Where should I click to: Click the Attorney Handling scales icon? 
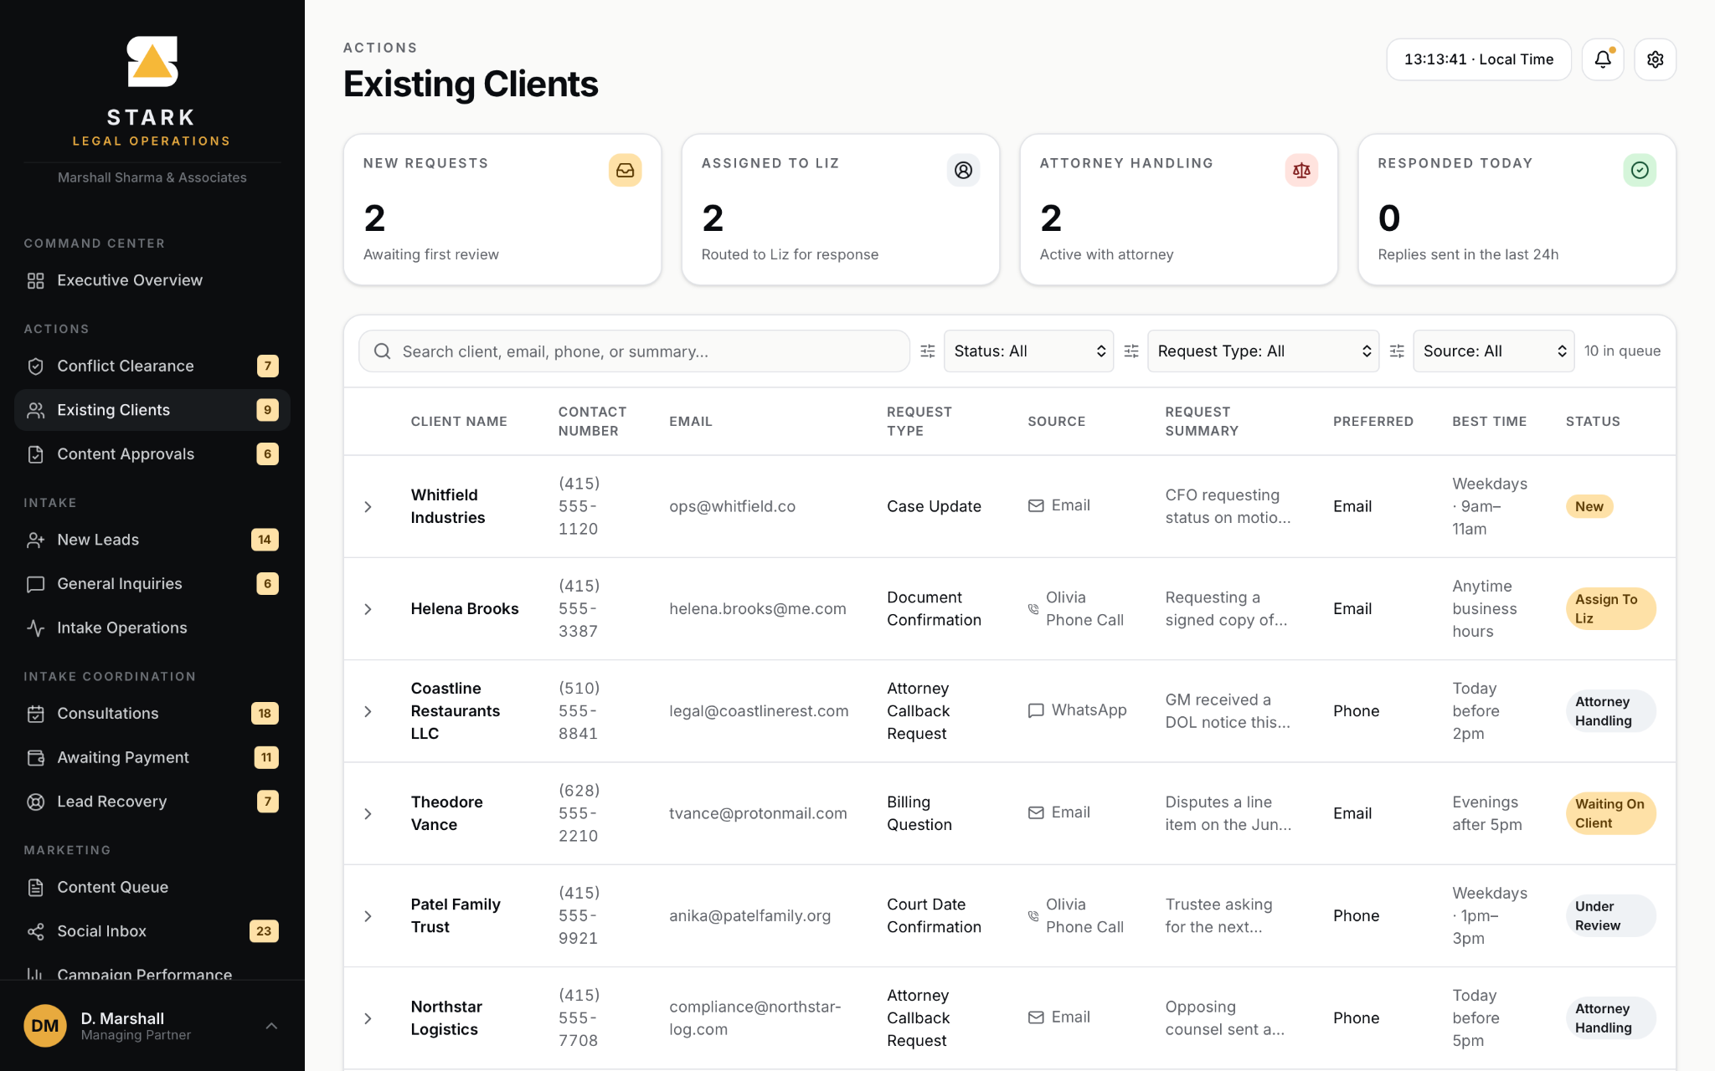pyautogui.click(x=1301, y=170)
